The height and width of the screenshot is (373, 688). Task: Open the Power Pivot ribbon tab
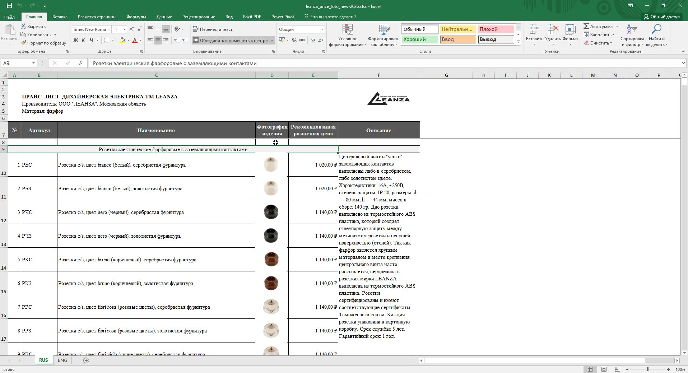283,17
